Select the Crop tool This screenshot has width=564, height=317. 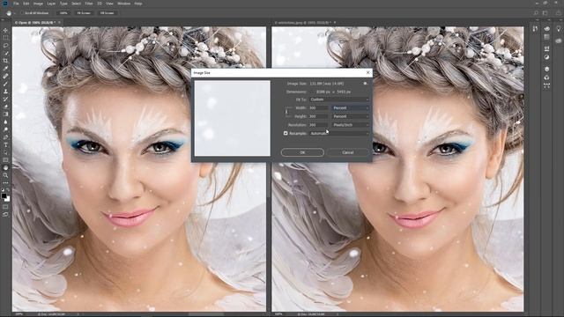[x=5, y=61]
